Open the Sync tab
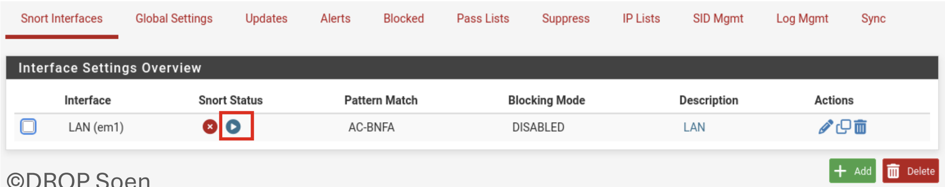This screenshot has height=187, width=945. (x=873, y=18)
